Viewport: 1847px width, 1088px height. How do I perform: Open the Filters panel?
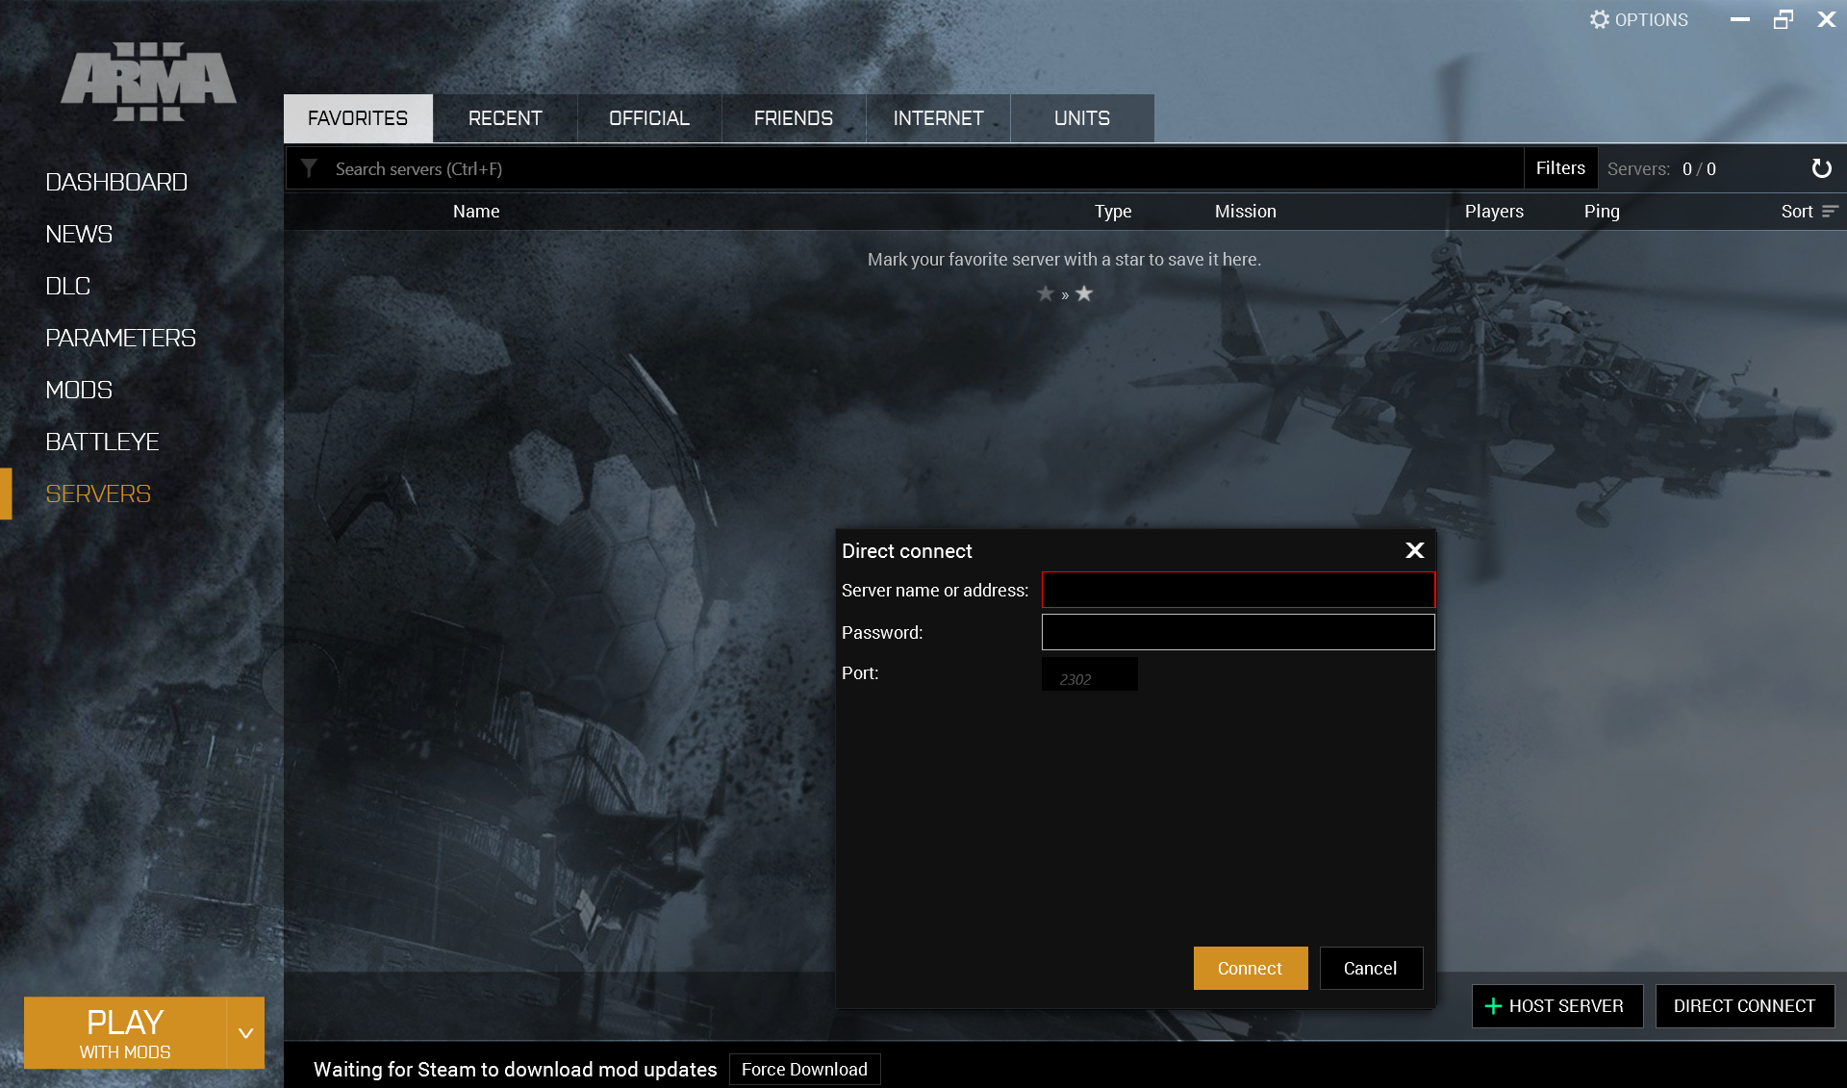[1560, 168]
